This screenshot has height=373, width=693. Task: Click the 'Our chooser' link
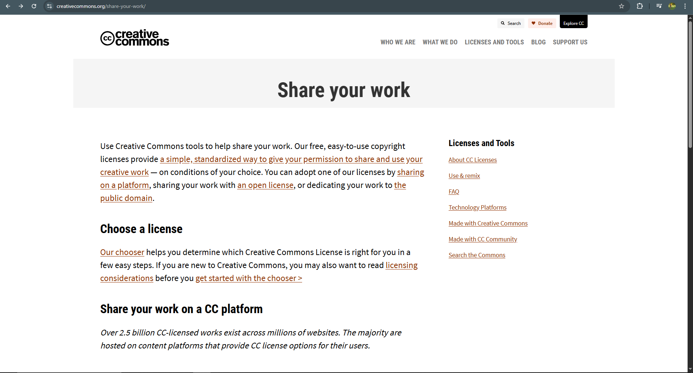tap(122, 252)
